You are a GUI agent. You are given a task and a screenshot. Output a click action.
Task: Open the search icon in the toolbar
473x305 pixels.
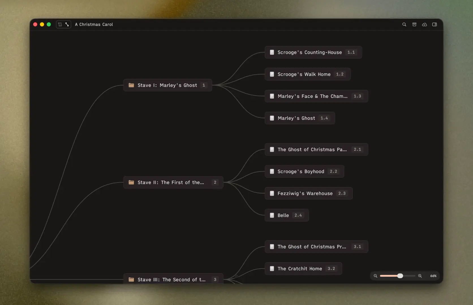[x=404, y=24]
